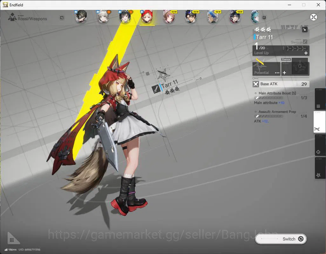The height and width of the screenshot is (254, 326).
Task: Click the plus icon in the Essence slot
Action: click(x=284, y=73)
